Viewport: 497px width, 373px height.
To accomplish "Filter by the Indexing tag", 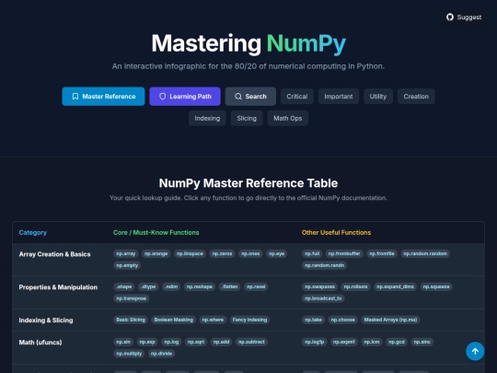I will pos(207,118).
